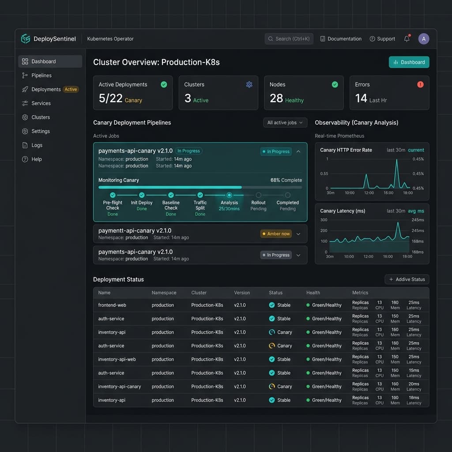Click the Settings gear icon
The image size is (452, 452).
point(25,131)
